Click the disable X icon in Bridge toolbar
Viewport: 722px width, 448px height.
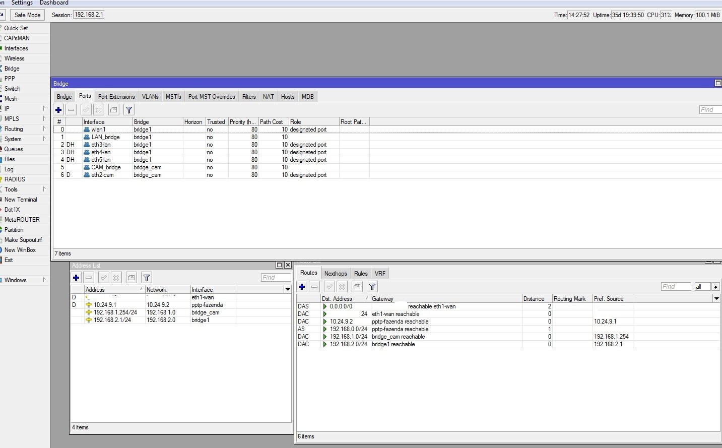click(99, 110)
